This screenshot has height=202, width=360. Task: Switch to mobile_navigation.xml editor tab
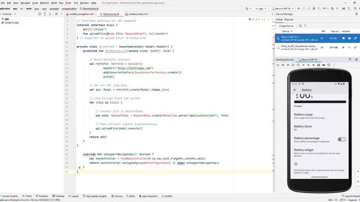pyautogui.click(x=82, y=14)
